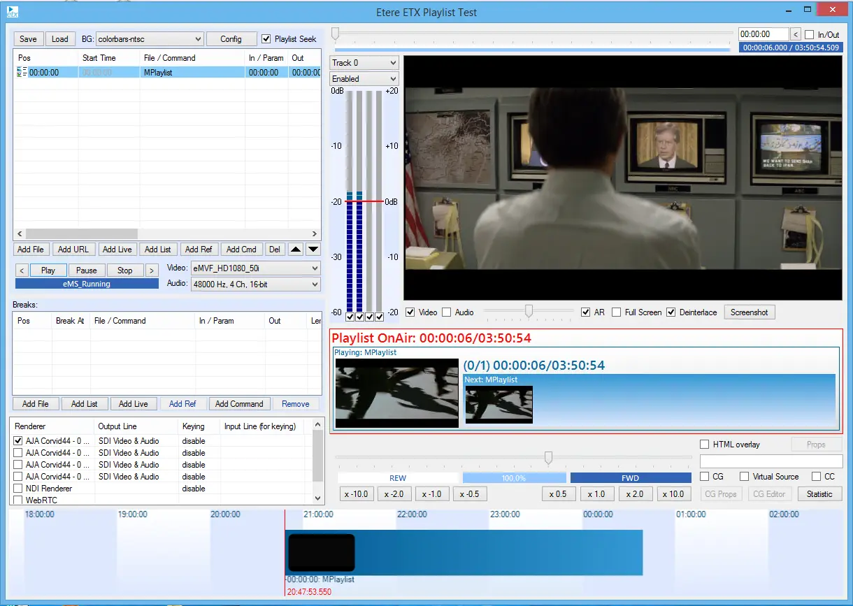This screenshot has width=853, height=606.
Task: Click the Etere ETX app icon in title bar
Action: 13,11
